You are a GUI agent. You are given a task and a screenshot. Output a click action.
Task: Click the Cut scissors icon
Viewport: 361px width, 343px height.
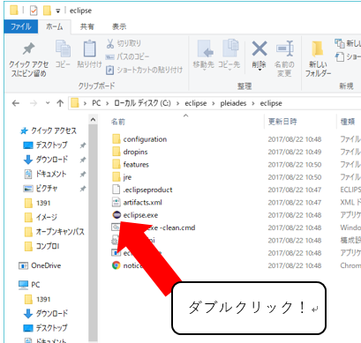(110, 43)
